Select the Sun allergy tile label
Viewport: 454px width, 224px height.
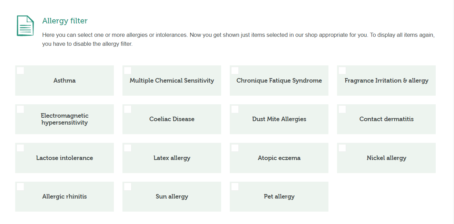coord(172,197)
